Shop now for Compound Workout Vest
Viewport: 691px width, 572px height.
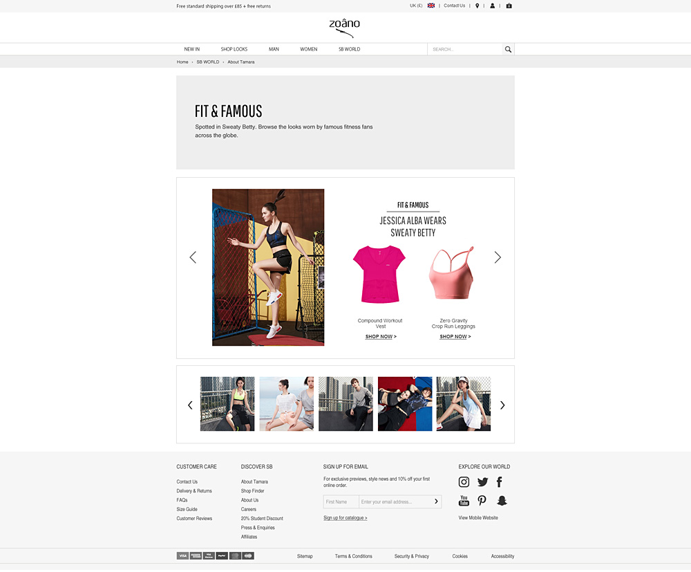381,337
